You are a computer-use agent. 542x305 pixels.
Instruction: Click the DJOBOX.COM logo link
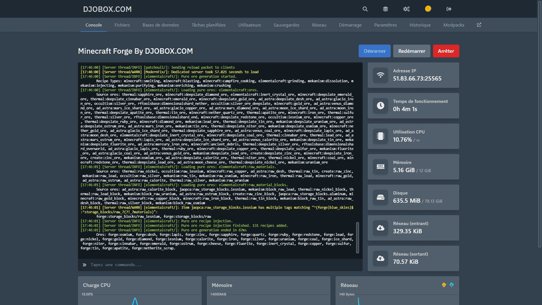coord(107,10)
